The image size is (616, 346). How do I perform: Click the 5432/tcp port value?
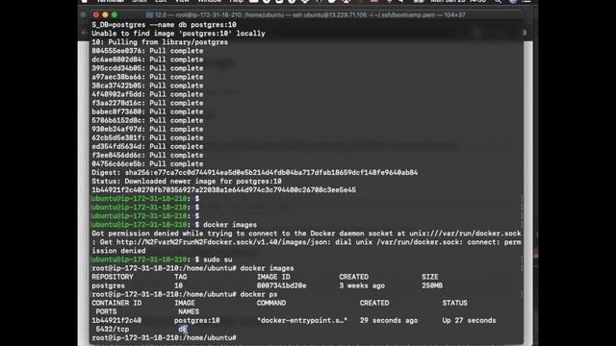click(x=113, y=329)
